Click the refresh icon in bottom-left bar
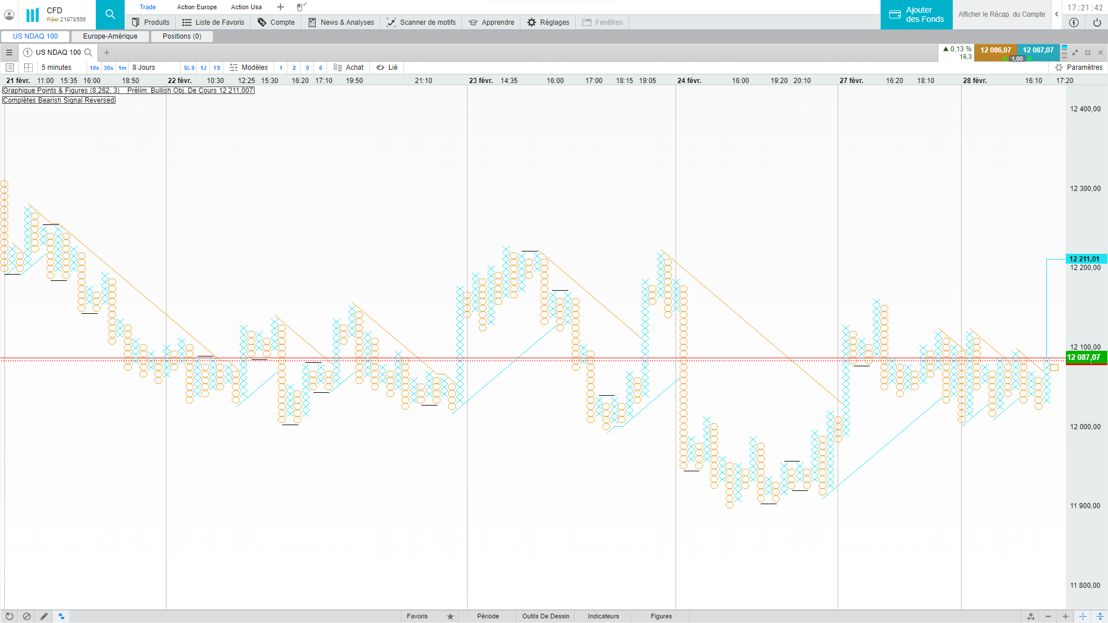 click(x=9, y=616)
